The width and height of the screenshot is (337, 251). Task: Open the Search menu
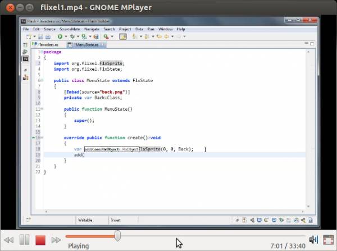(x=109, y=29)
